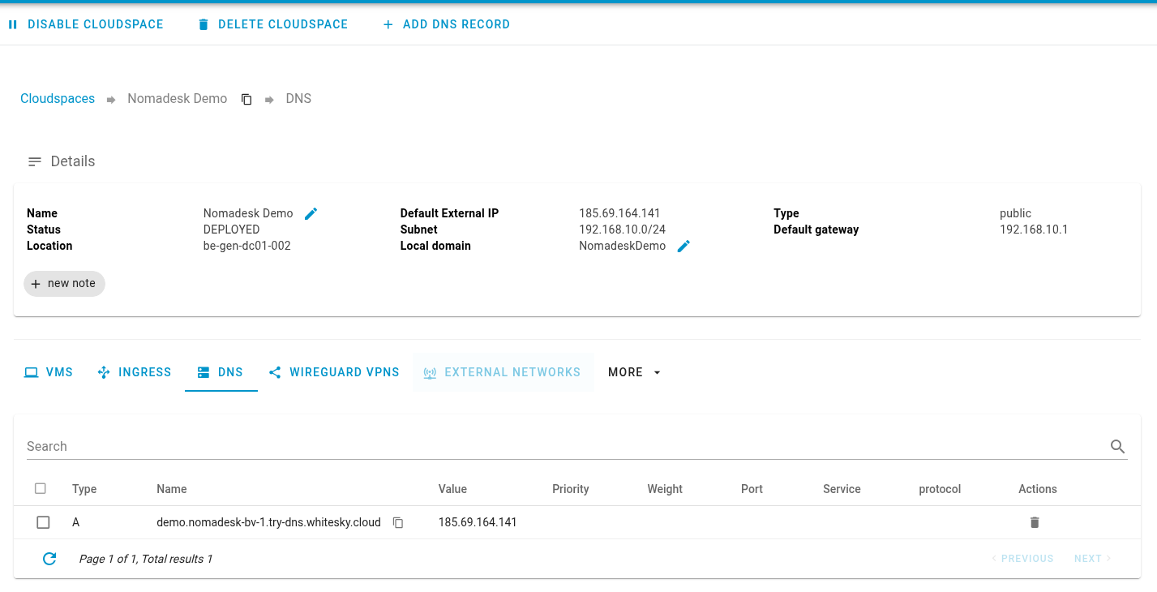Open the MORE dropdown
Image resolution: width=1157 pixels, height=592 pixels.
point(633,372)
